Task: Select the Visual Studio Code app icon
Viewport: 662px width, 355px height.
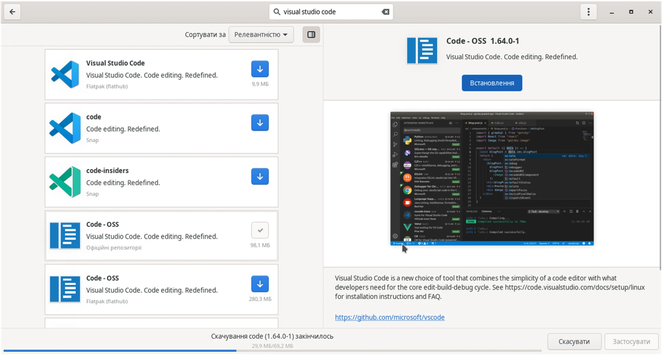Action: point(65,75)
